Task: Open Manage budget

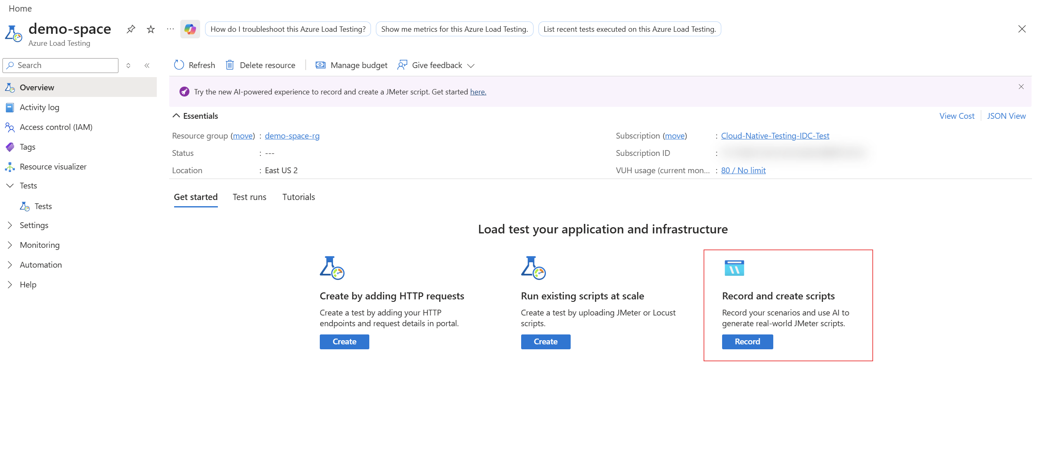Action: pos(352,65)
